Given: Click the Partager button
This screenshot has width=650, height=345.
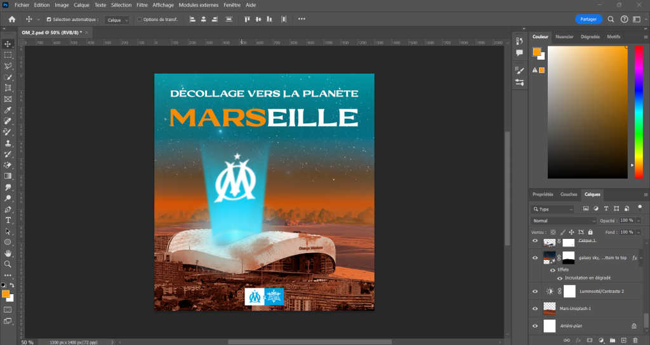Looking at the screenshot, I should point(588,19).
